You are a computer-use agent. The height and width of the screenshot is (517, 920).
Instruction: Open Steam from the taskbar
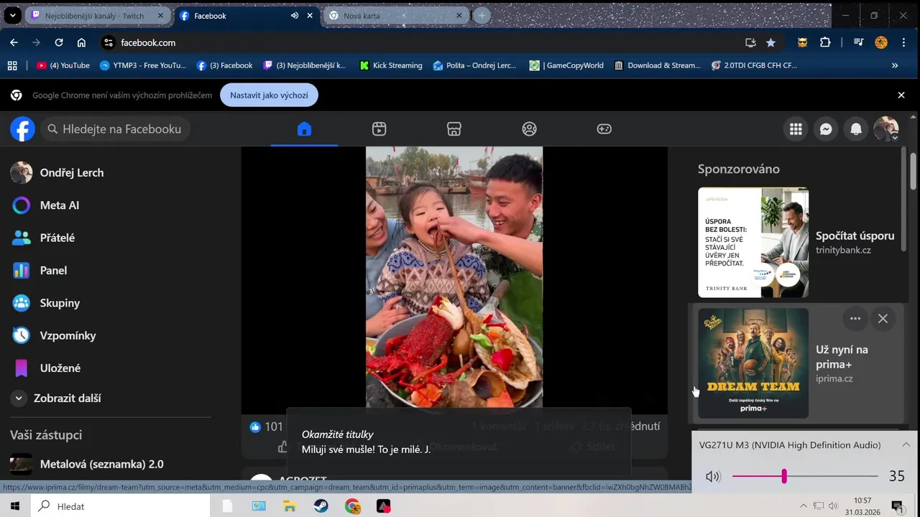(x=321, y=506)
